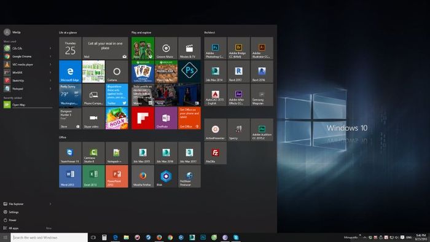Click the Windows Start button
The image size is (430, 242).
(x=5, y=237)
